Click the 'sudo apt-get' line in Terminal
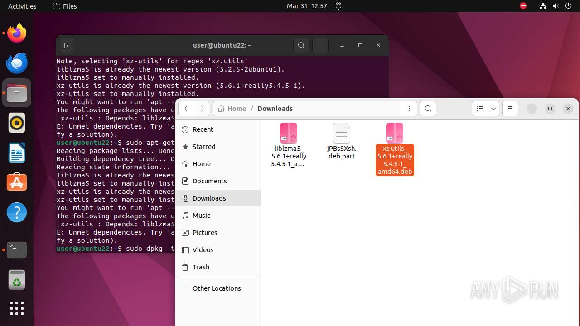This screenshot has width=580, height=326. pyautogui.click(x=116, y=143)
